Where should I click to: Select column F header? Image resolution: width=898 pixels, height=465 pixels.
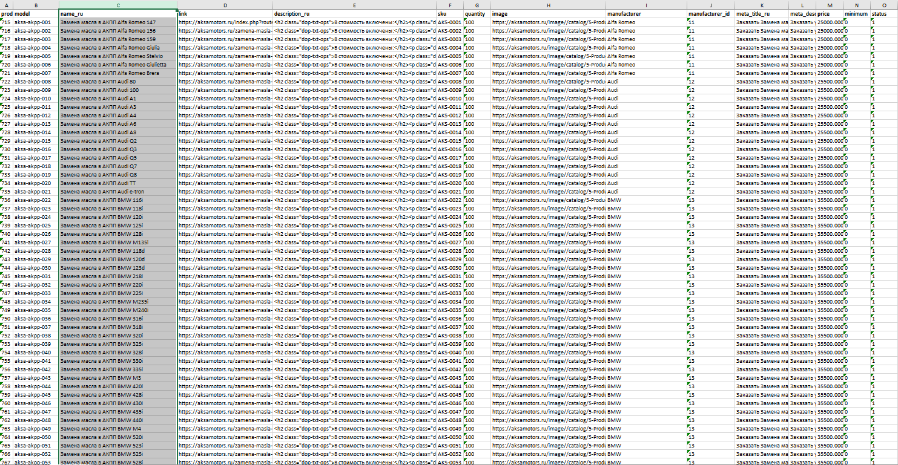(x=450, y=5)
